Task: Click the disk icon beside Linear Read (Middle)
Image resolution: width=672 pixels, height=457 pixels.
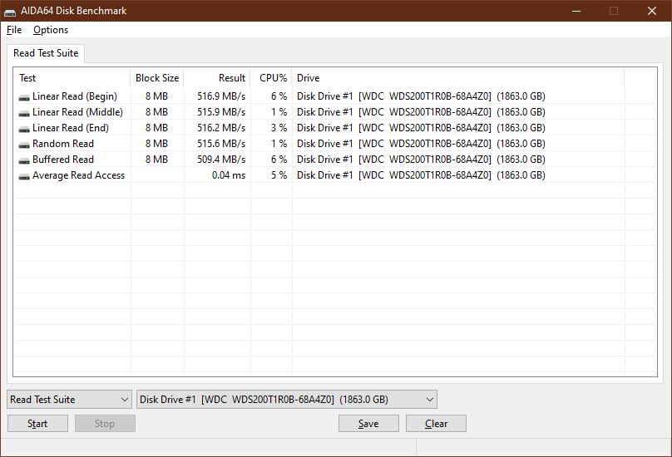Action: coord(24,114)
